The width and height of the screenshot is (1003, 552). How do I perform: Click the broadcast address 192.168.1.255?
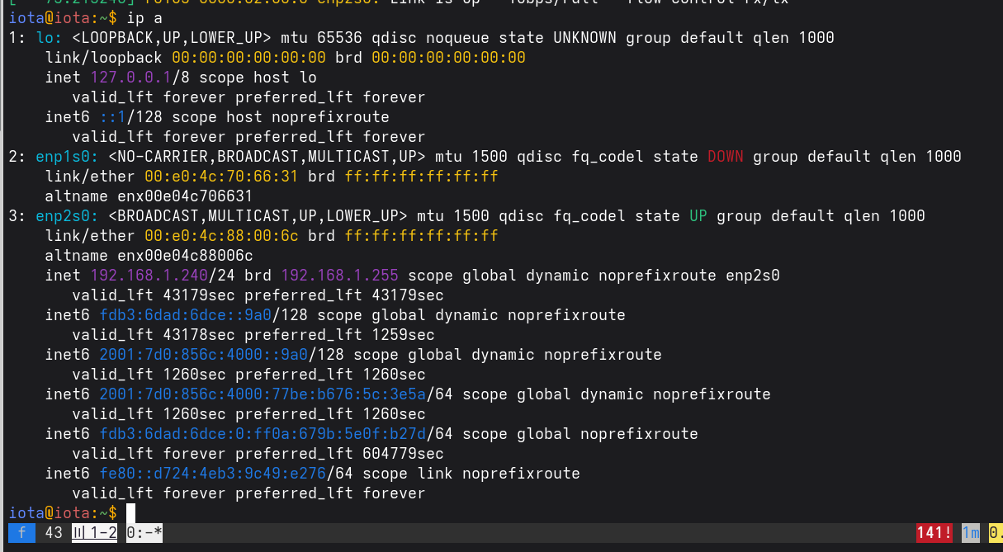[x=339, y=275]
